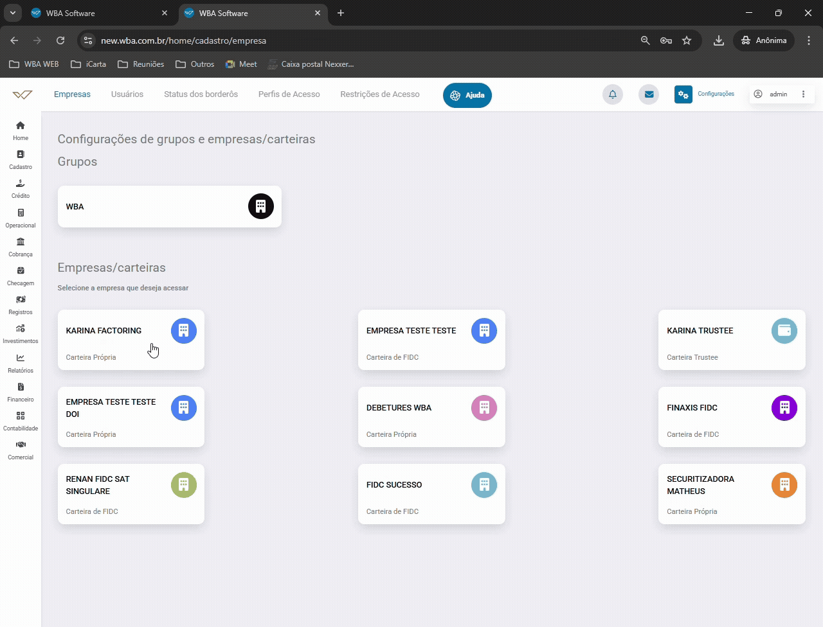The width and height of the screenshot is (823, 627).
Task: Switch to the Restrições de Acesso tab
Action: [x=380, y=94]
